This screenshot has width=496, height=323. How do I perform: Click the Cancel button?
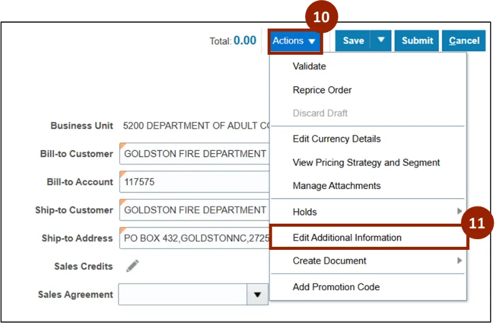pyautogui.click(x=464, y=41)
